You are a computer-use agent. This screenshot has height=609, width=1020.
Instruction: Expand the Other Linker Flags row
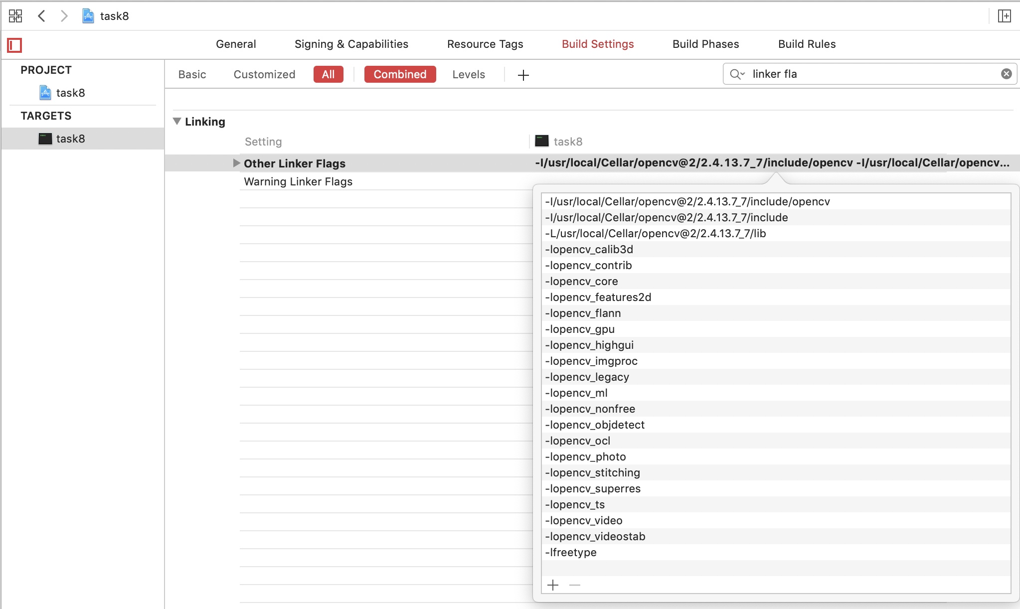point(236,163)
